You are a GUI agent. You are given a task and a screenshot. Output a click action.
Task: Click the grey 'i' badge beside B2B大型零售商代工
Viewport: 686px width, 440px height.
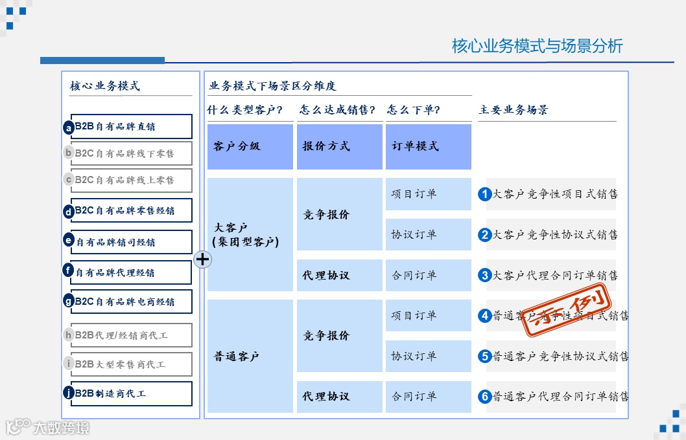point(69,363)
